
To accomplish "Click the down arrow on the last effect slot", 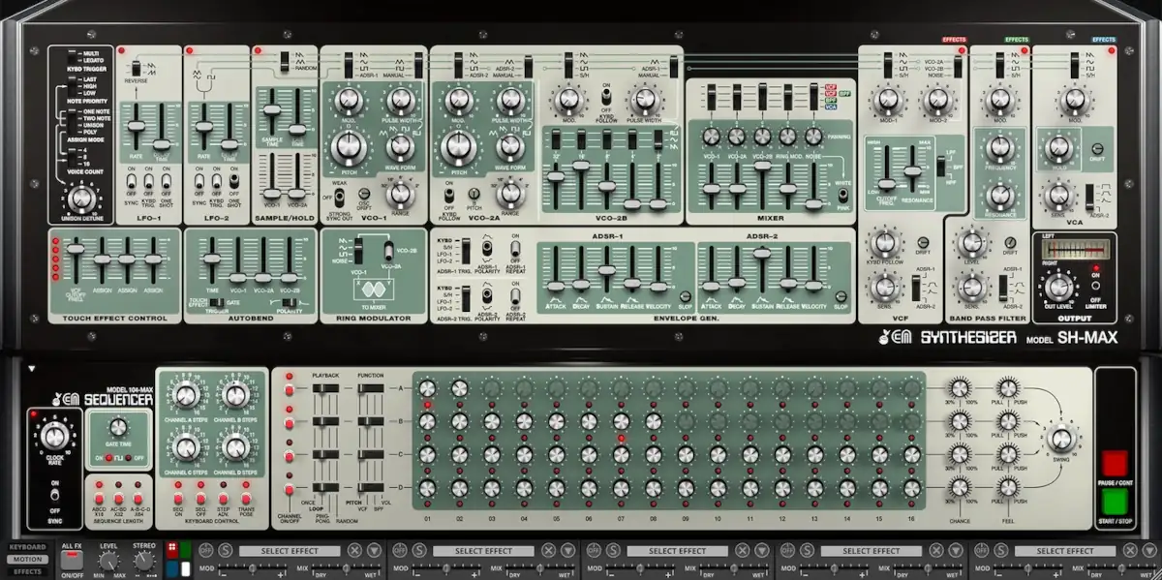I will tap(1149, 550).
